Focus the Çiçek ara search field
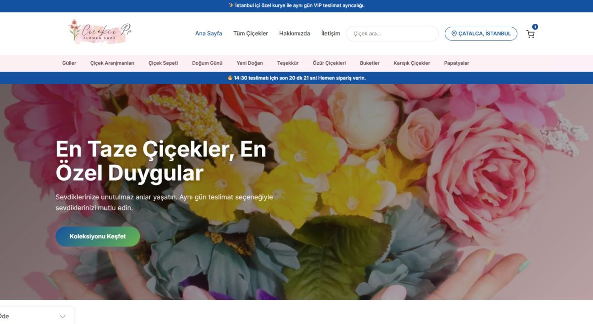The image size is (593, 324). 392,34
